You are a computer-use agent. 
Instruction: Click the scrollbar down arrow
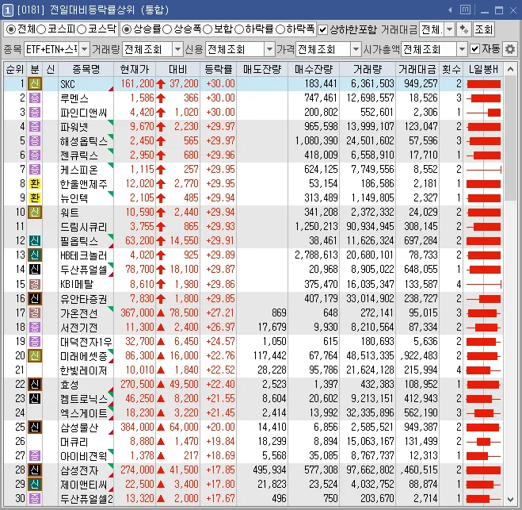tap(510, 499)
